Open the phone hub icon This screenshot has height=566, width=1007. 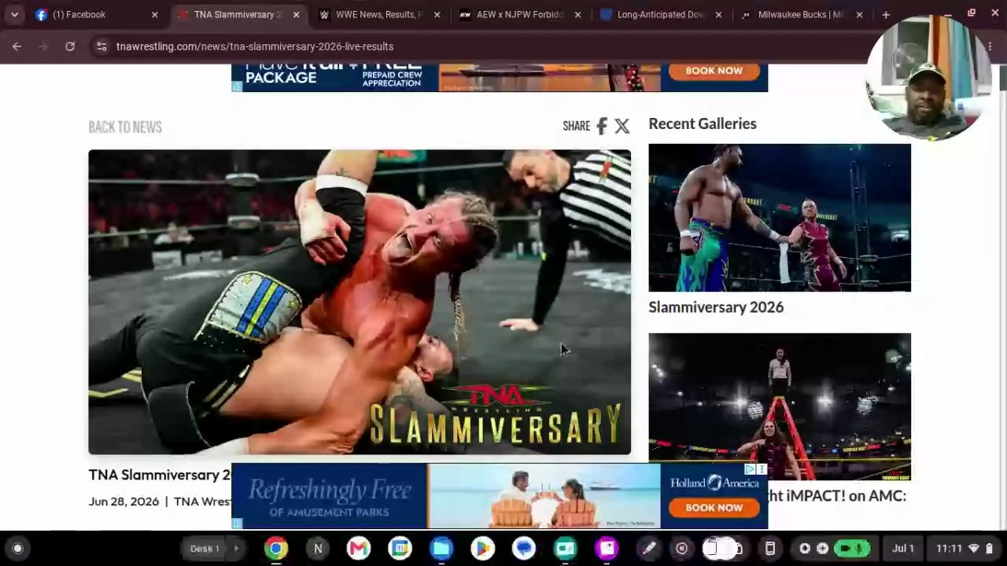(770, 549)
